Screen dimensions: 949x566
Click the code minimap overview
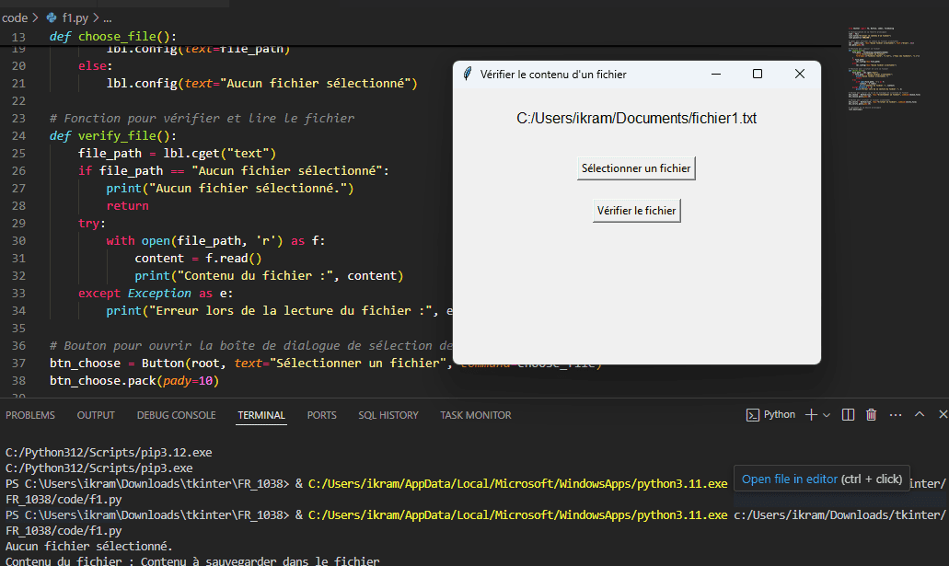[884, 69]
